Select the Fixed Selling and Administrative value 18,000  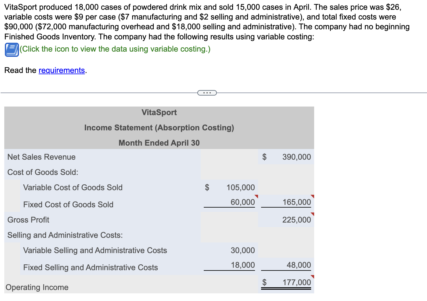point(242,265)
